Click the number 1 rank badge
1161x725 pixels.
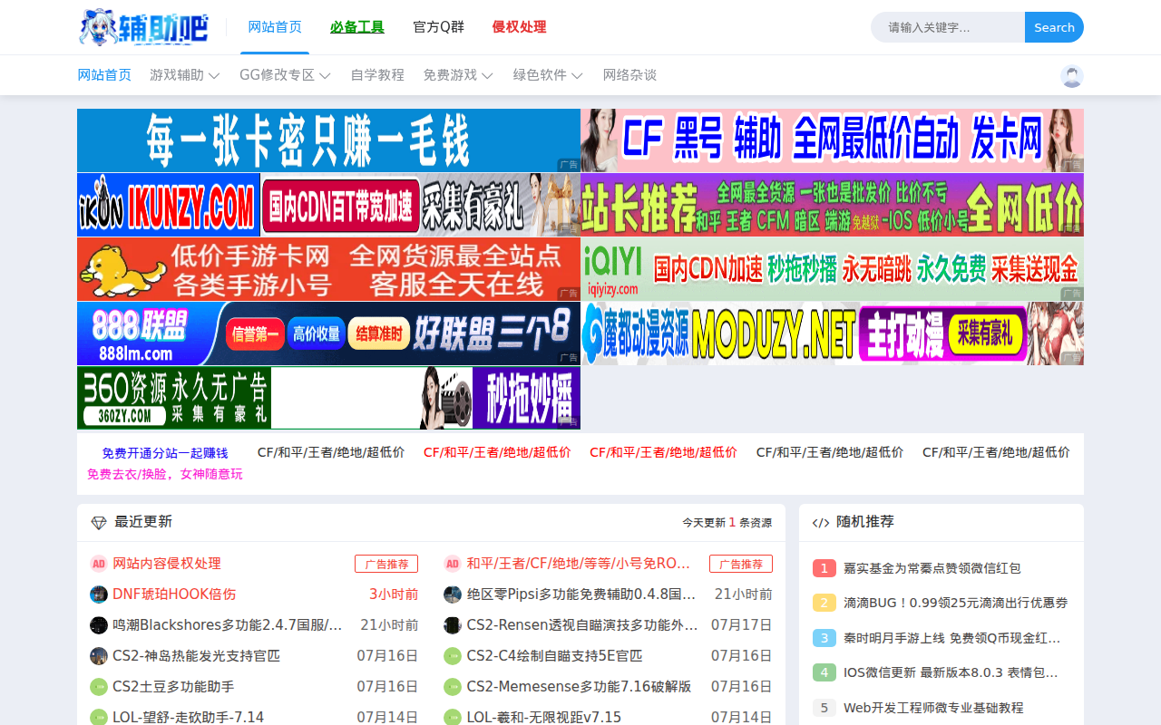click(824, 568)
